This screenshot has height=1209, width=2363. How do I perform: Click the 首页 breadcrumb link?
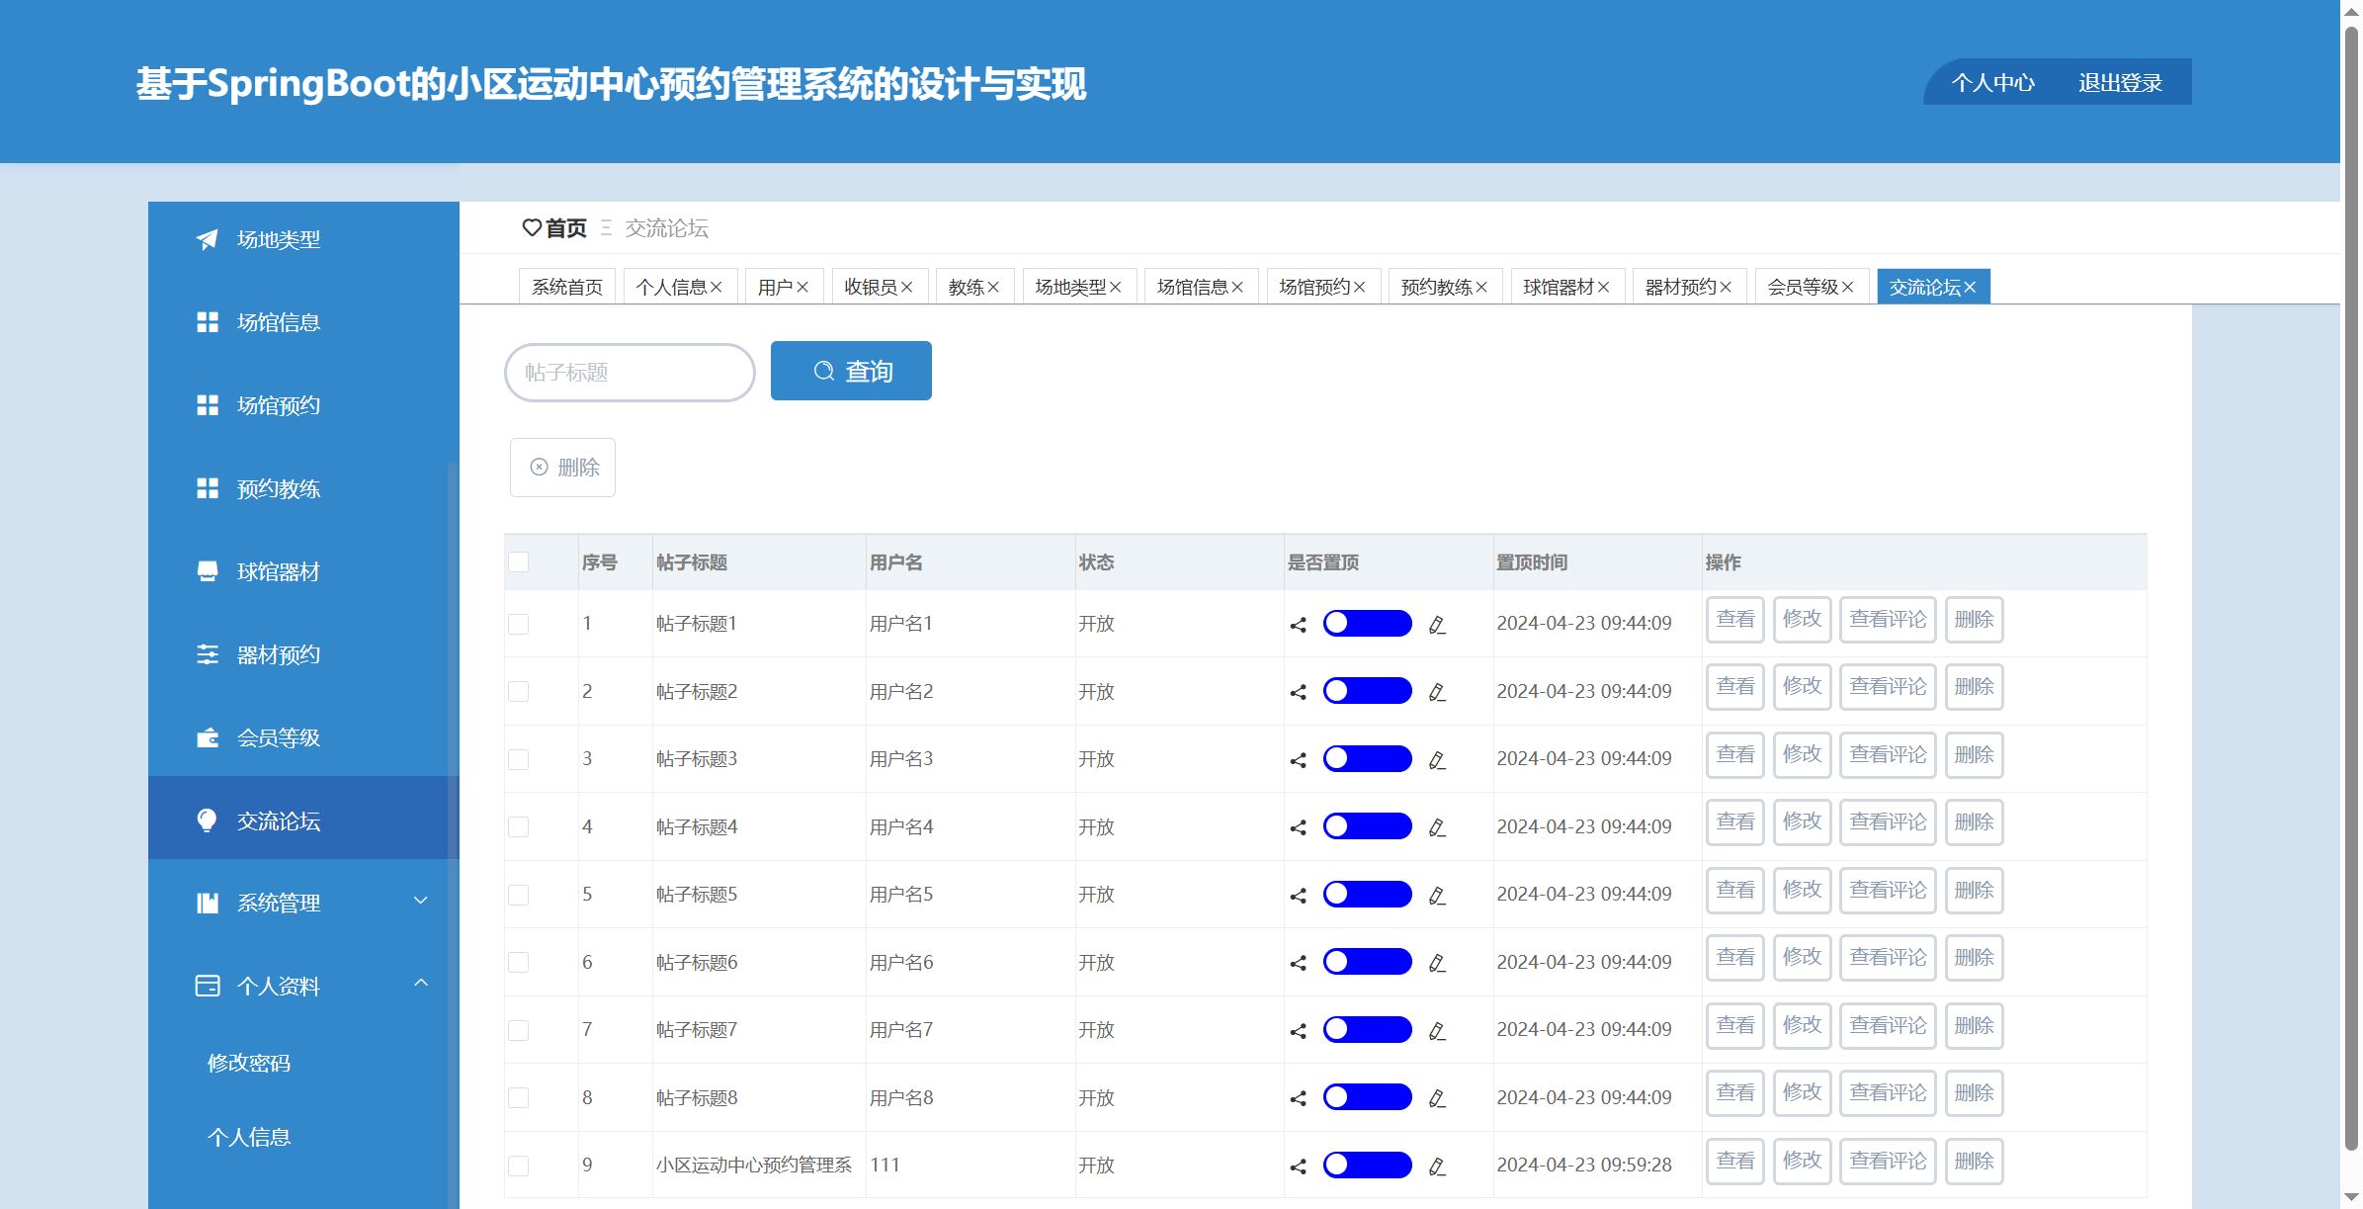tap(566, 228)
